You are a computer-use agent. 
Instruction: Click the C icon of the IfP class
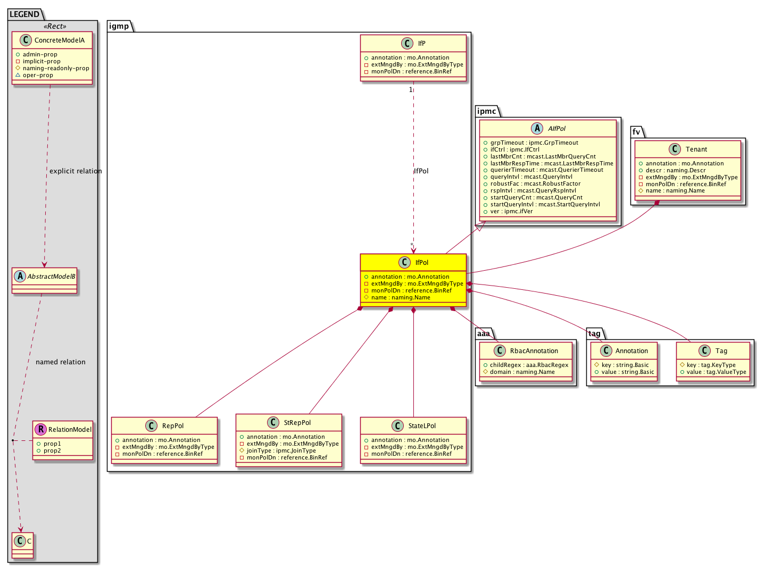[407, 44]
